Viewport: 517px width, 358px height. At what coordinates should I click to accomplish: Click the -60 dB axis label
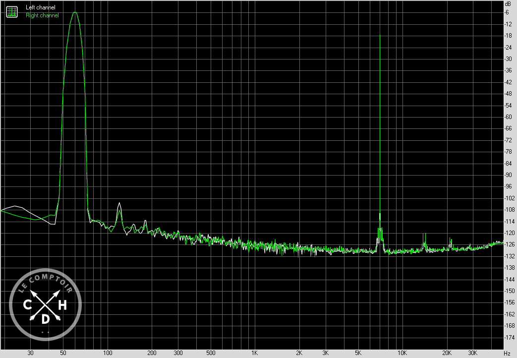(507, 117)
